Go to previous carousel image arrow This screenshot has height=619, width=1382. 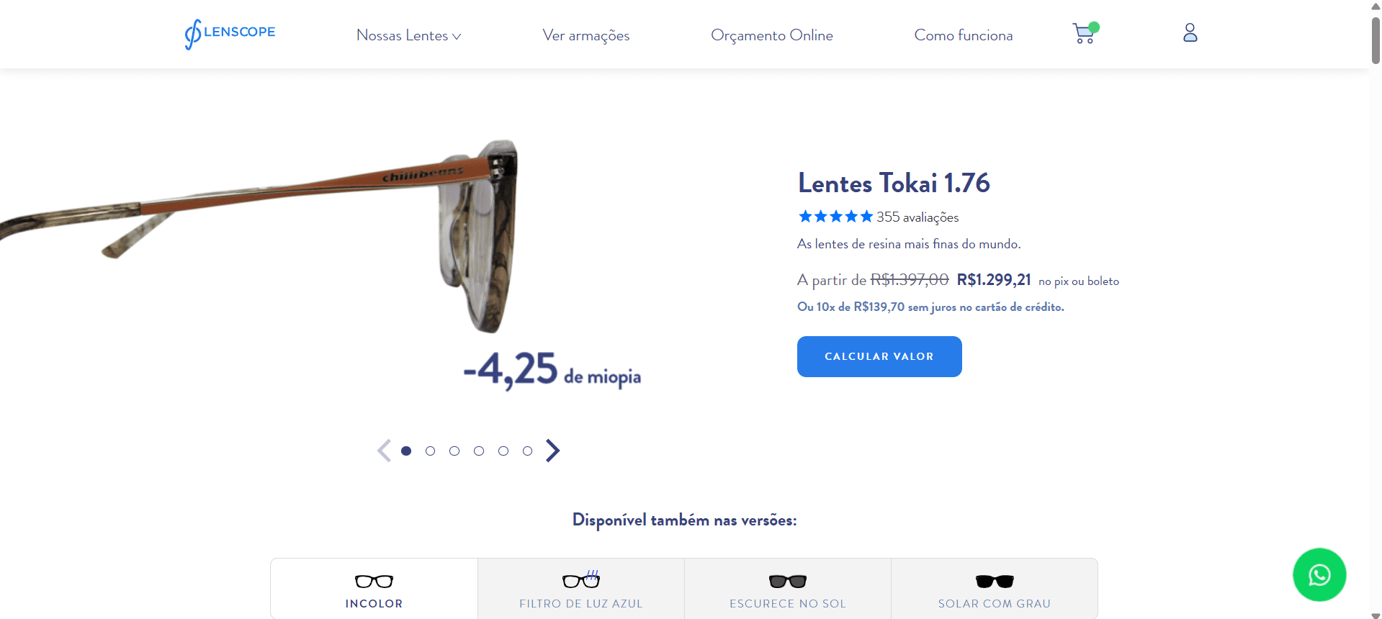click(384, 451)
